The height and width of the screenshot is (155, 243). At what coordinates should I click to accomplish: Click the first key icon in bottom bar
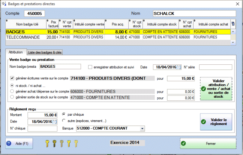(47, 143)
